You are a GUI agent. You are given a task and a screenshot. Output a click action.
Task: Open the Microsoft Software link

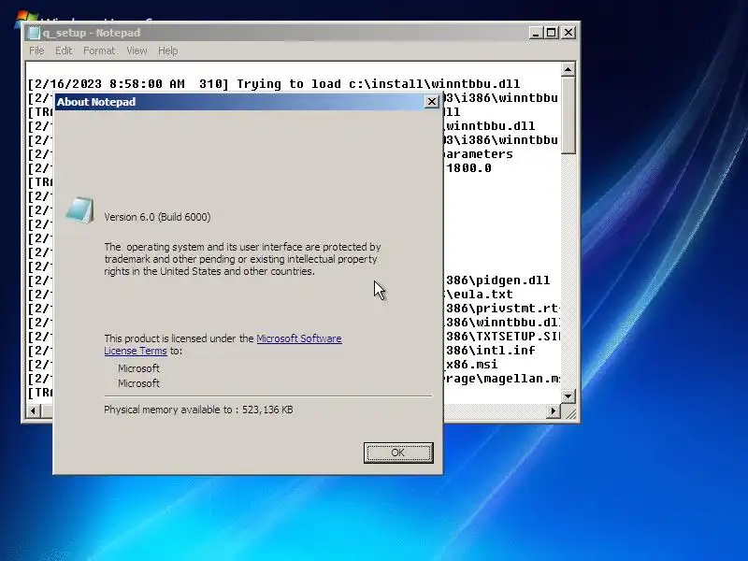pyautogui.click(x=299, y=338)
